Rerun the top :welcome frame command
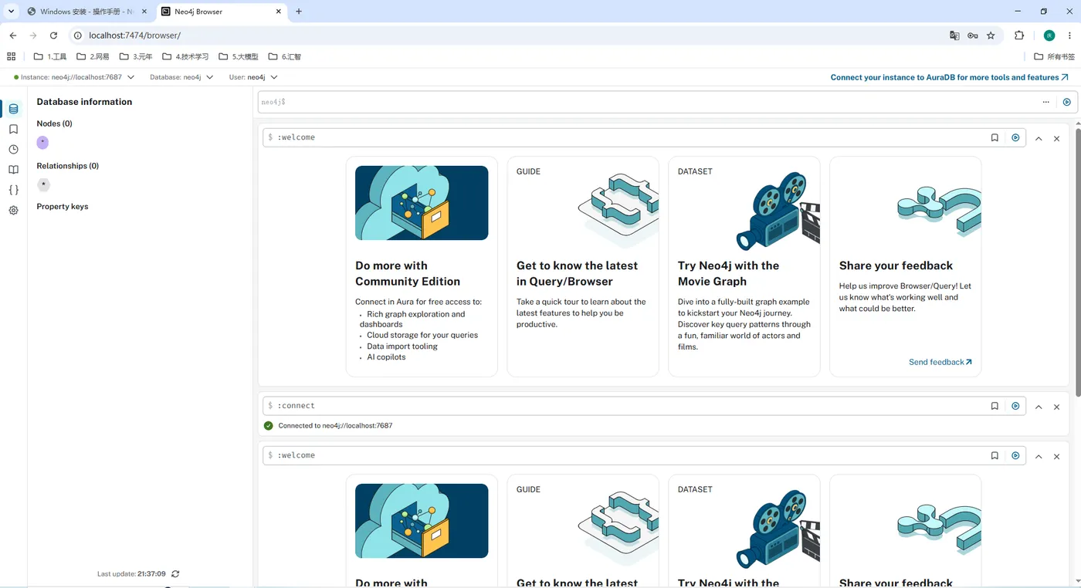Screen dimensions: 1081x588 click(x=1015, y=137)
